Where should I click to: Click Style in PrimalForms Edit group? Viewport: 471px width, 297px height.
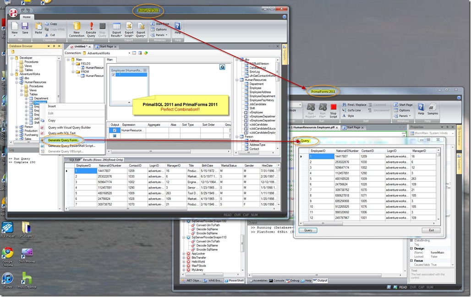tap(348, 116)
